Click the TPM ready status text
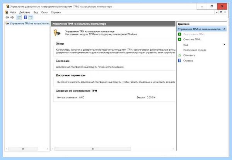Image resolution: width=232 pixels, height=160 pixels. (90, 67)
